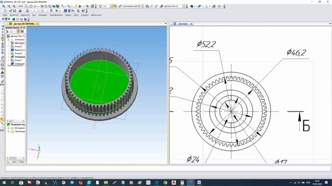This screenshot has height=186, width=332.
Task: Open the Сервис menu
Action: [68, 15]
